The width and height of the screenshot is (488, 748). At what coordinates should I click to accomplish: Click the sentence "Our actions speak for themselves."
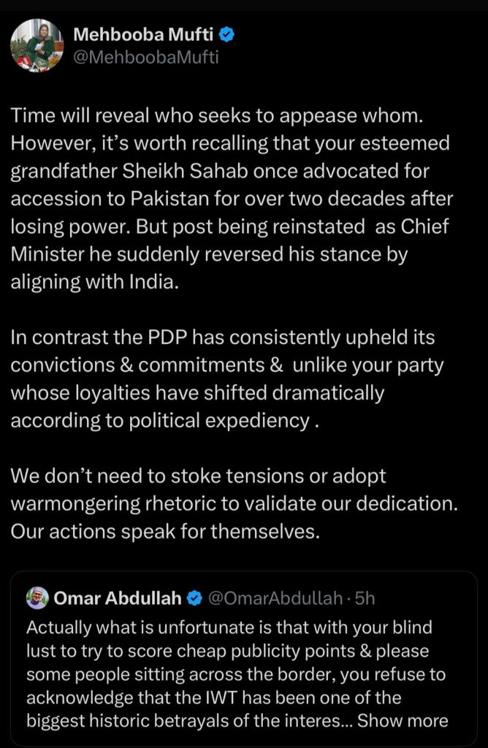coord(165,531)
